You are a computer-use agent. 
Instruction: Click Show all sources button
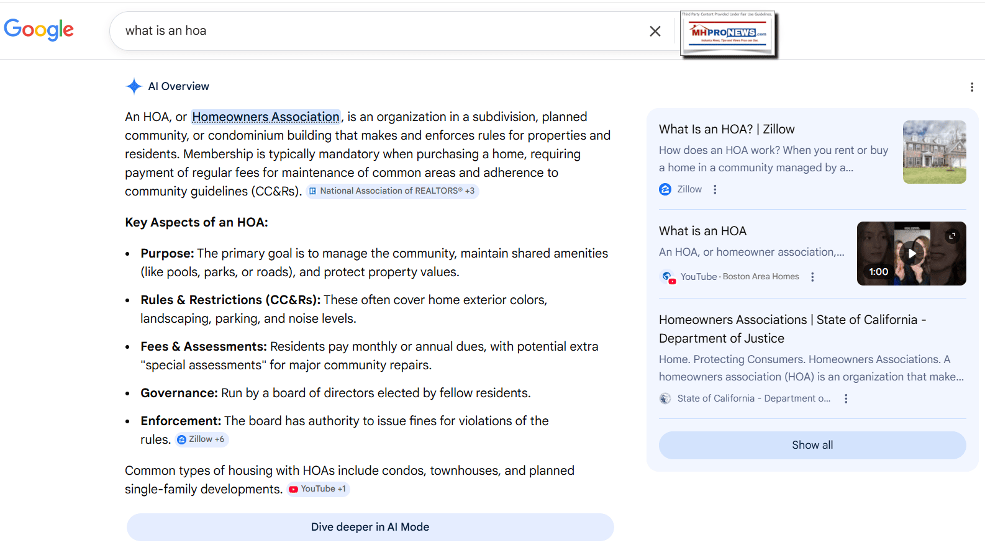pos(812,445)
